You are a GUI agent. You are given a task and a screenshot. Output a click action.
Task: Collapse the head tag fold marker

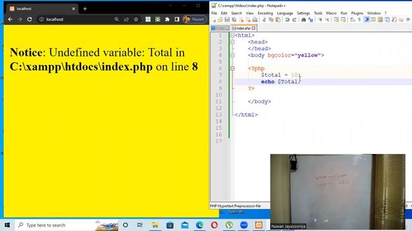pos(232,42)
